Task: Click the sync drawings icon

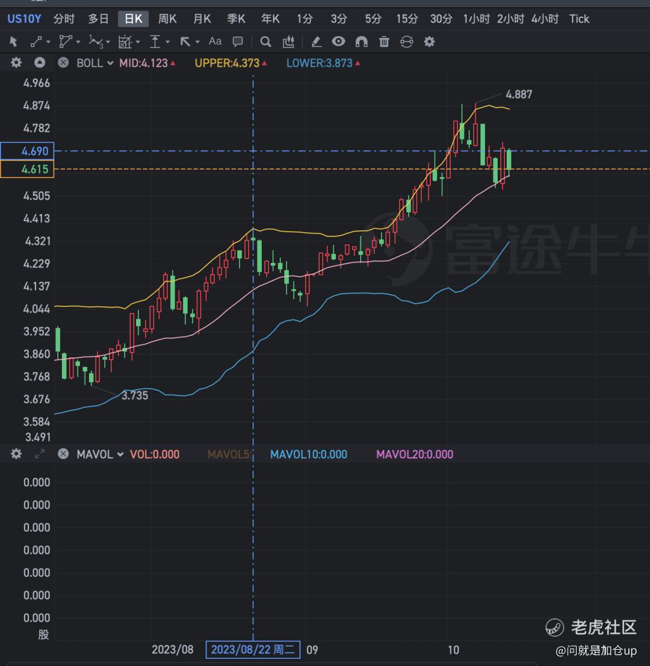Action: coord(407,42)
